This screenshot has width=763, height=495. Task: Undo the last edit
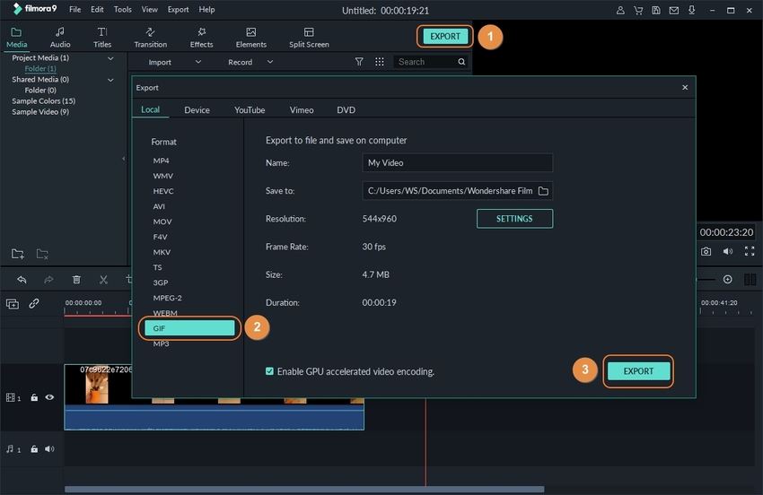tap(22, 280)
